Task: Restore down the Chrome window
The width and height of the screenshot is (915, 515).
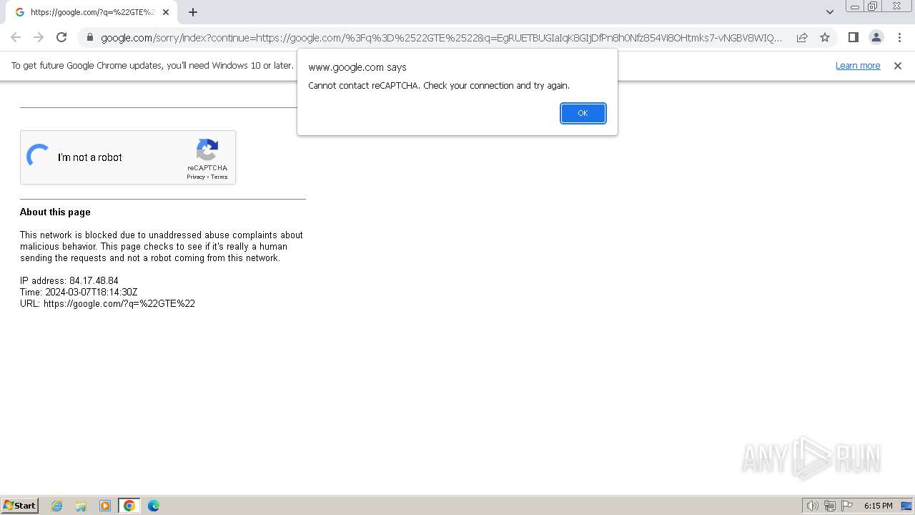Action: click(x=873, y=6)
